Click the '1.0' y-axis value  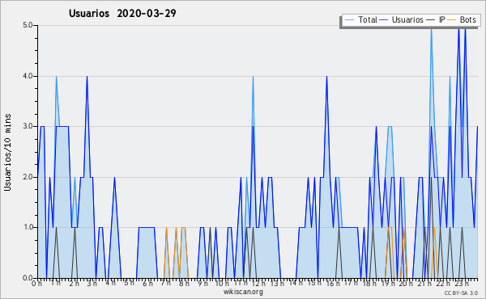pos(28,228)
